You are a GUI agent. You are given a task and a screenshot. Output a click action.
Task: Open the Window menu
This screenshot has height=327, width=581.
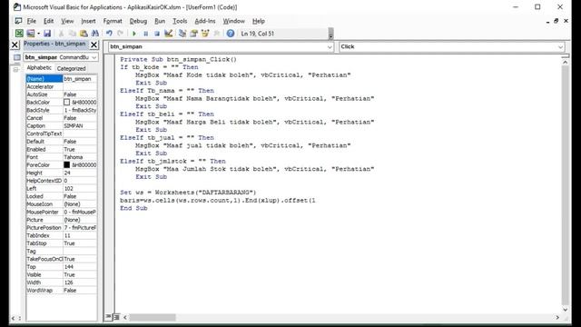coord(233,21)
